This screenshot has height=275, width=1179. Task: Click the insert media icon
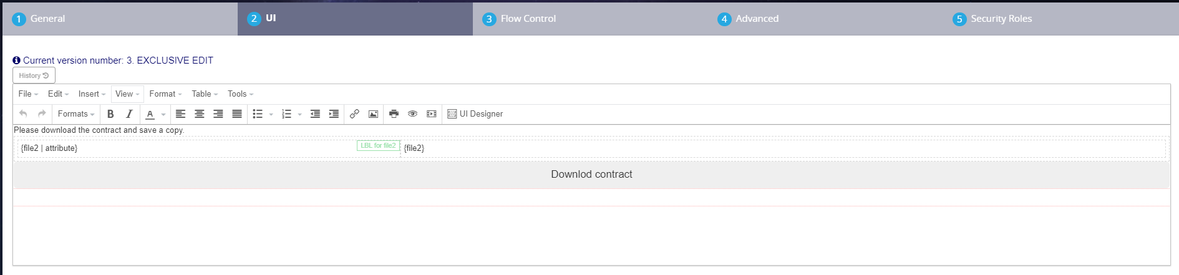click(431, 114)
